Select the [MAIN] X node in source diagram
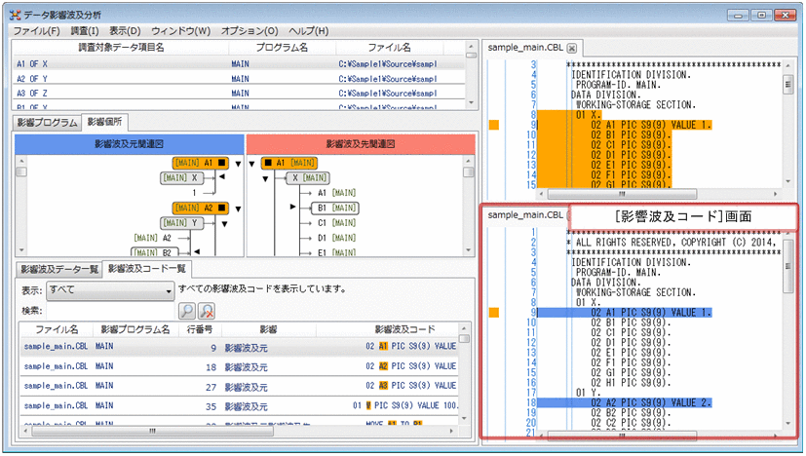Viewport: 806px width, 456px height. click(182, 178)
